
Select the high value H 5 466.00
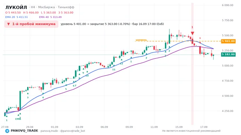31,12
